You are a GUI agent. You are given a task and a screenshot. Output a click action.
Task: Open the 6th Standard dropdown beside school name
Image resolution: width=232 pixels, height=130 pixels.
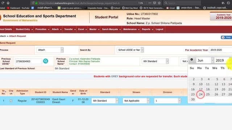click(155, 61)
